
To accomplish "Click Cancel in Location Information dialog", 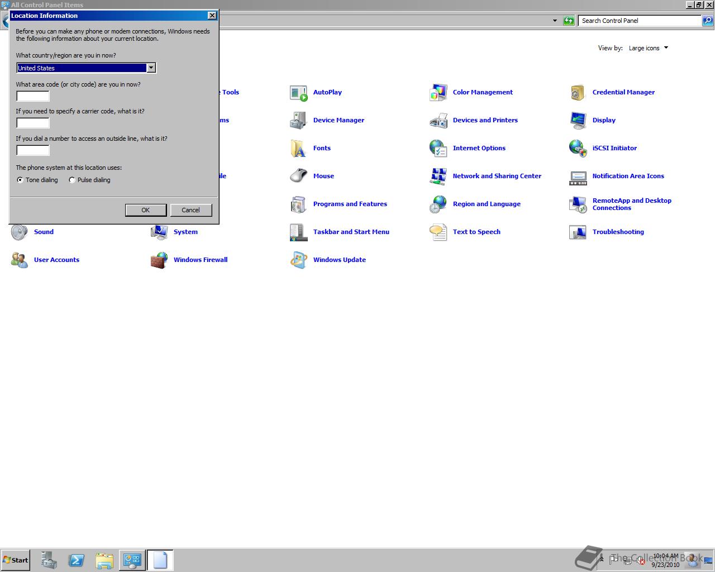I will 190,210.
